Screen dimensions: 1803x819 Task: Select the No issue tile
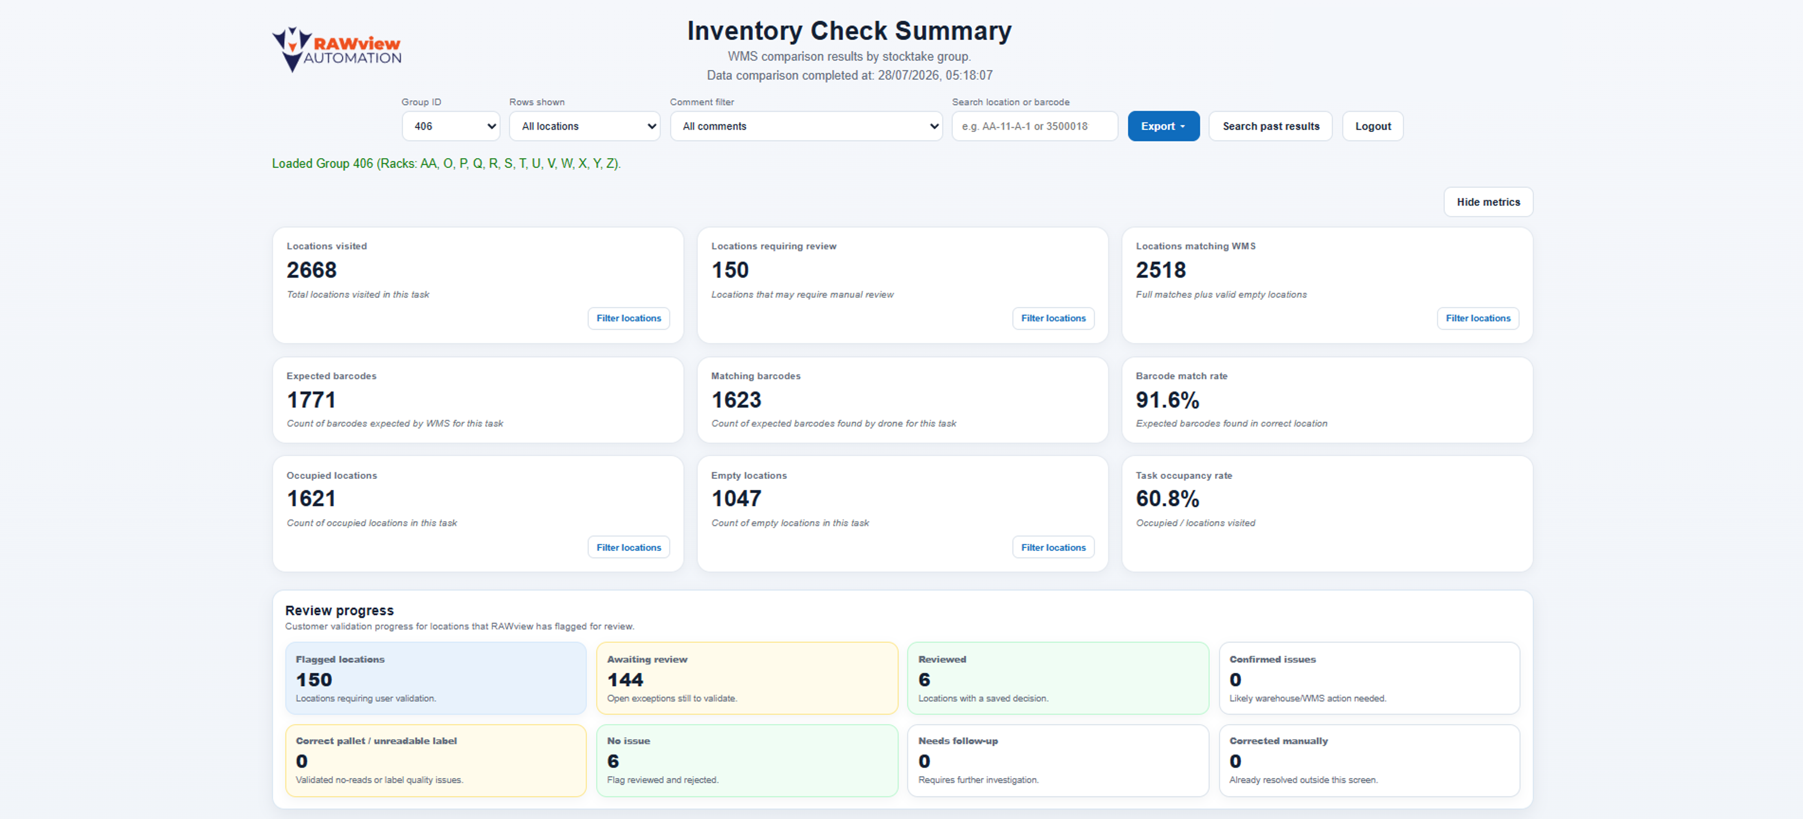pyautogui.click(x=747, y=760)
